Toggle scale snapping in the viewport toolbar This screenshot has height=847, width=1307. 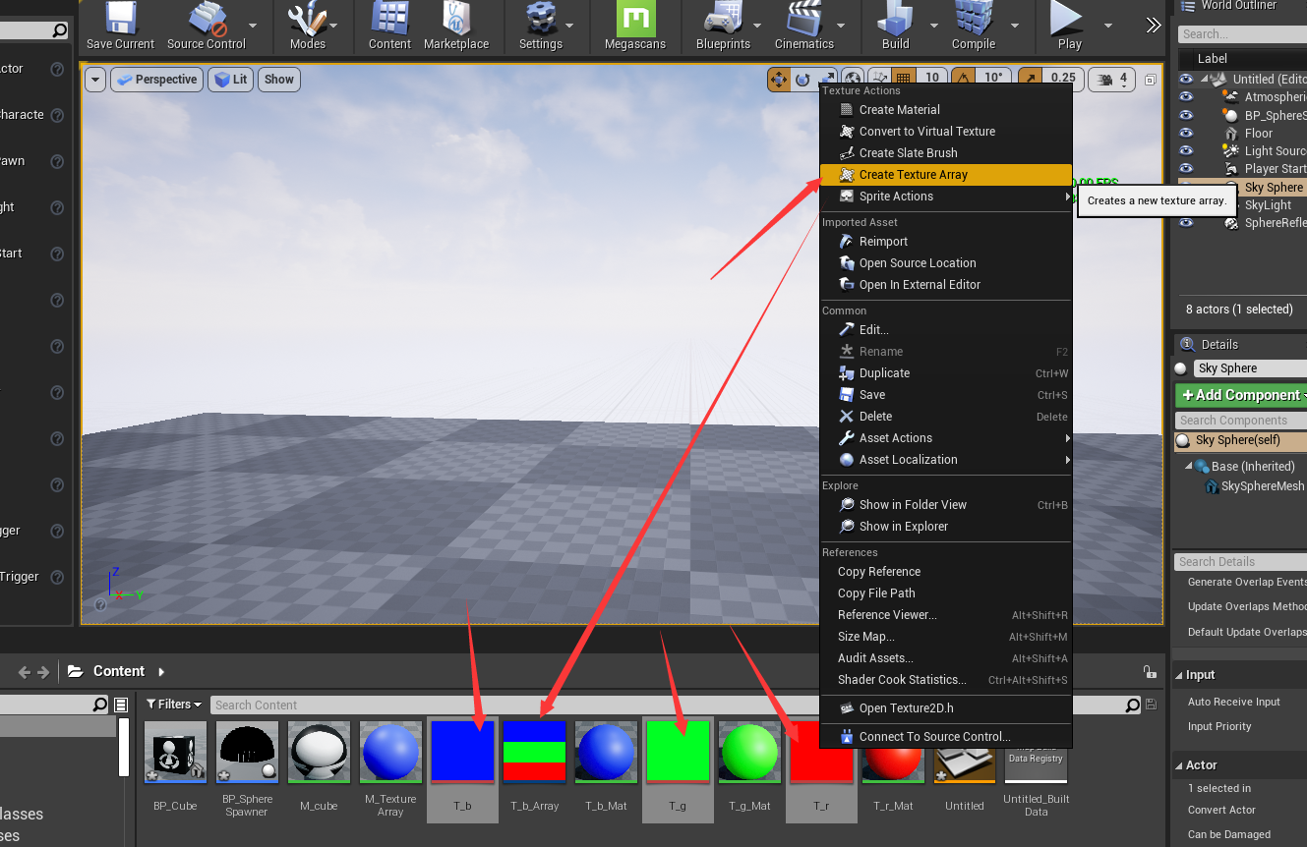[x=1030, y=80]
